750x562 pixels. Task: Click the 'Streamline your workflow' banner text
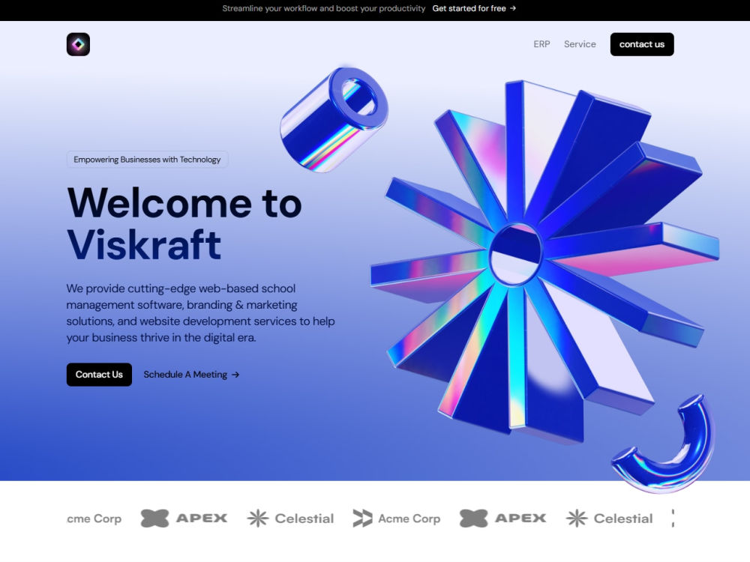coord(323,8)
